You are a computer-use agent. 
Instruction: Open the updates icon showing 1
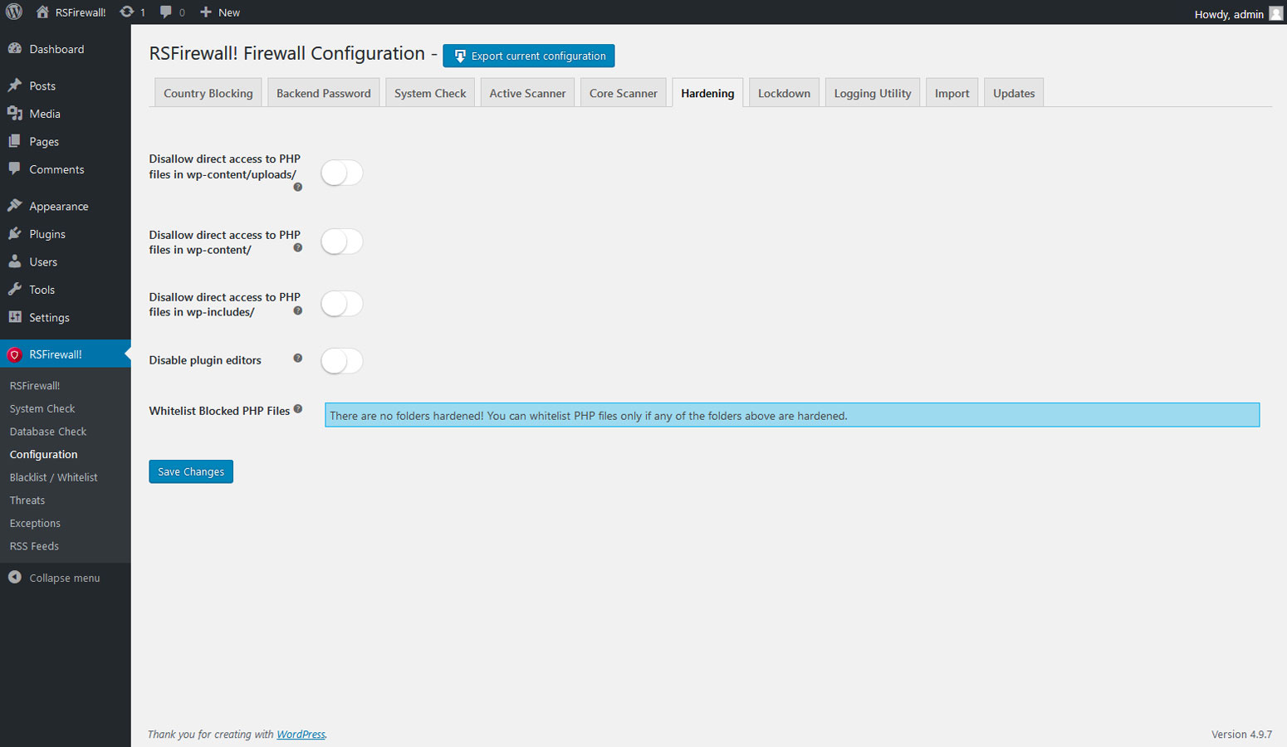[x=126, y=12]
